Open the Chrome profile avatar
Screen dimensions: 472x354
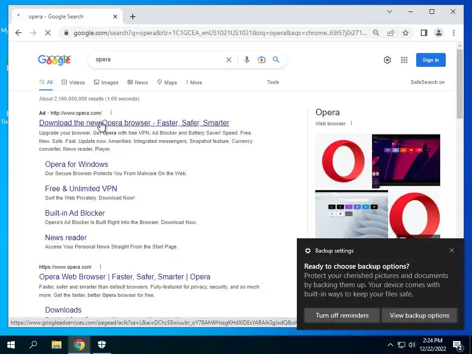click(439, 33)
